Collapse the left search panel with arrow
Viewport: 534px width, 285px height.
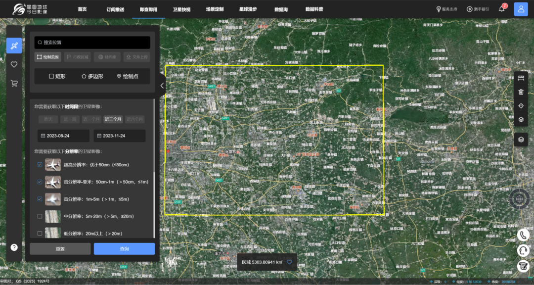pos(162,86)
